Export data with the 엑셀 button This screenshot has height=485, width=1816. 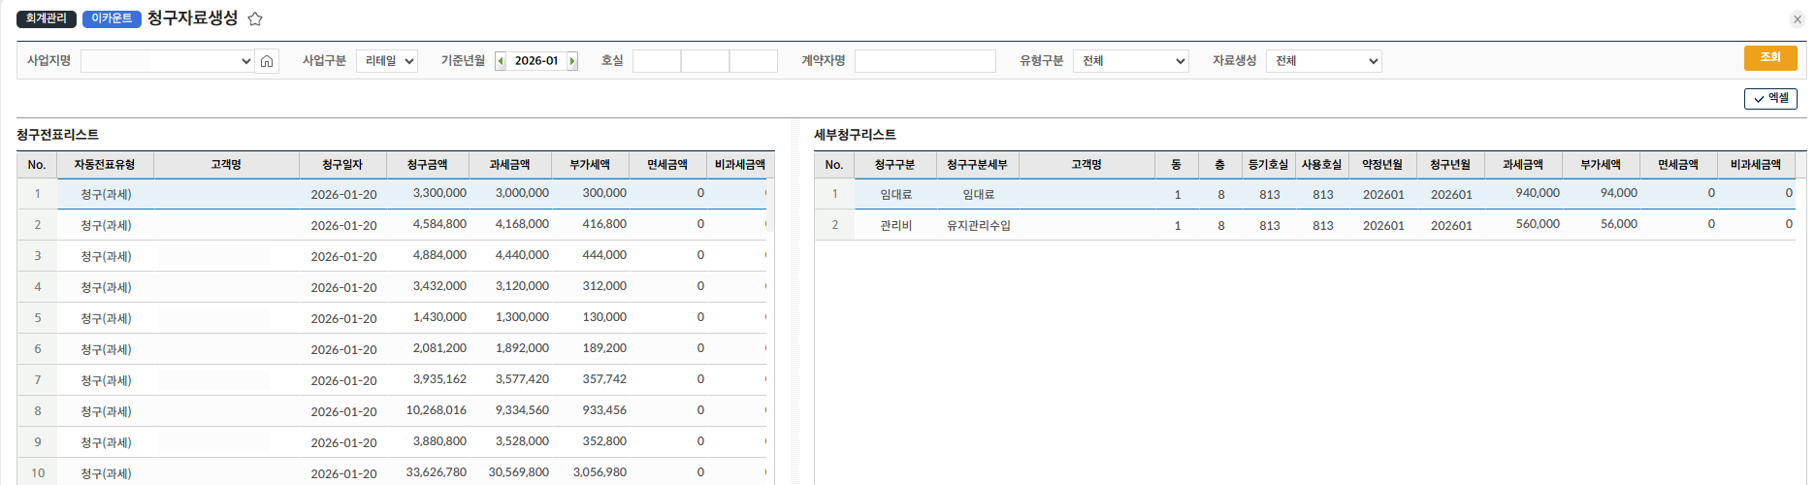click(1769, 99)
